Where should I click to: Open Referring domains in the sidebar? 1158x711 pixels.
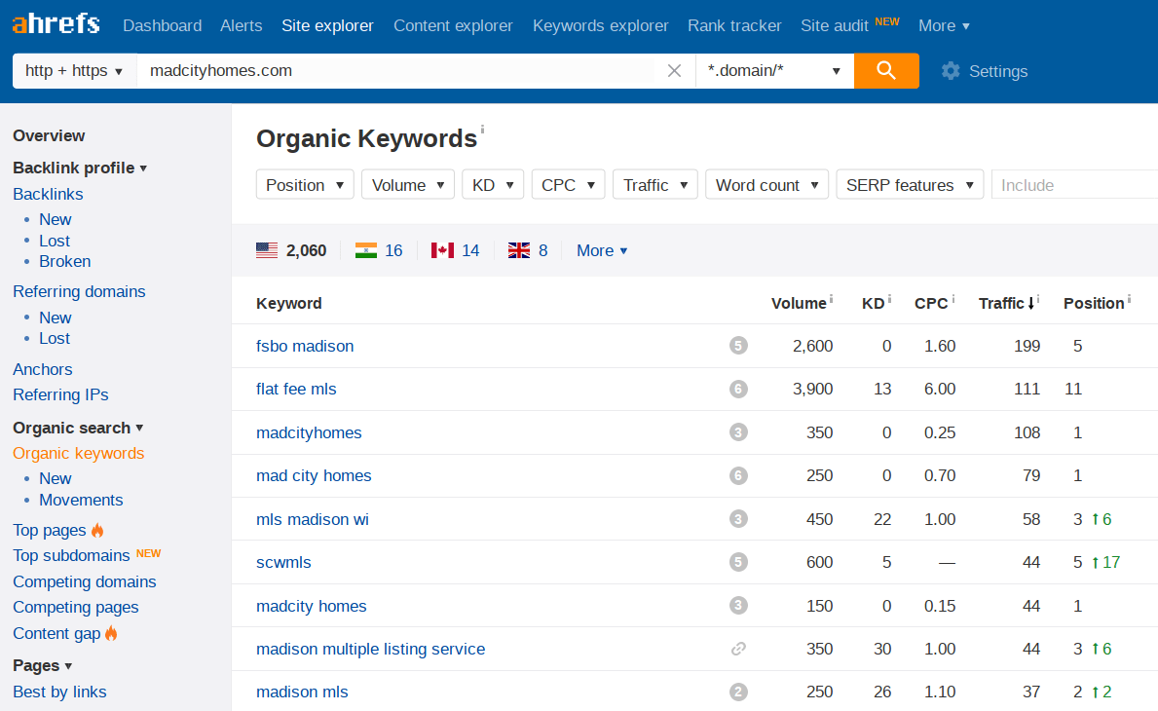[79, 291]
